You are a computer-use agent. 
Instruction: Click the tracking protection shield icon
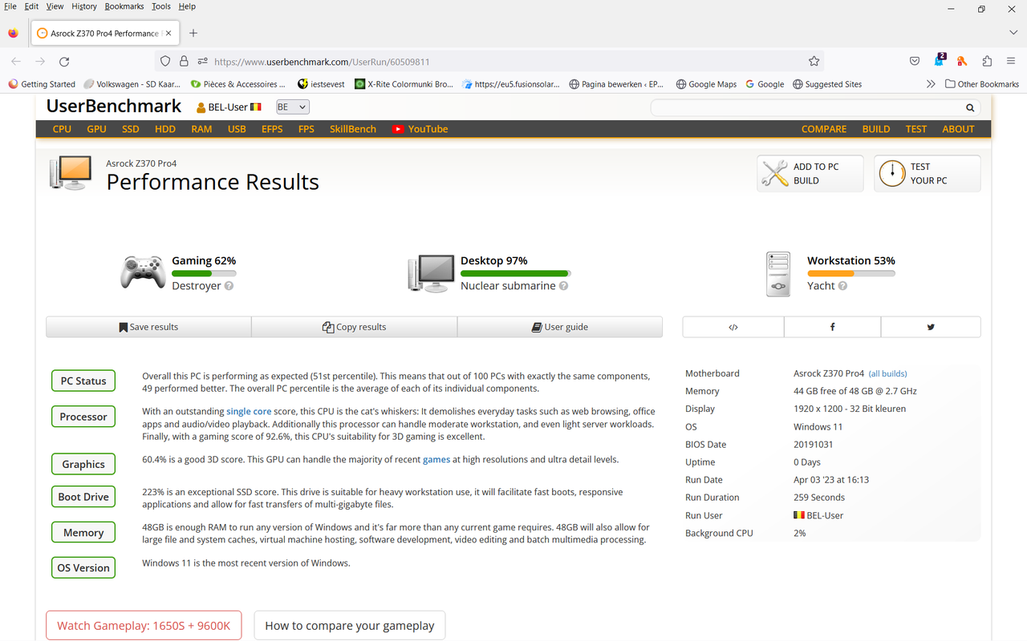point(165,61)
